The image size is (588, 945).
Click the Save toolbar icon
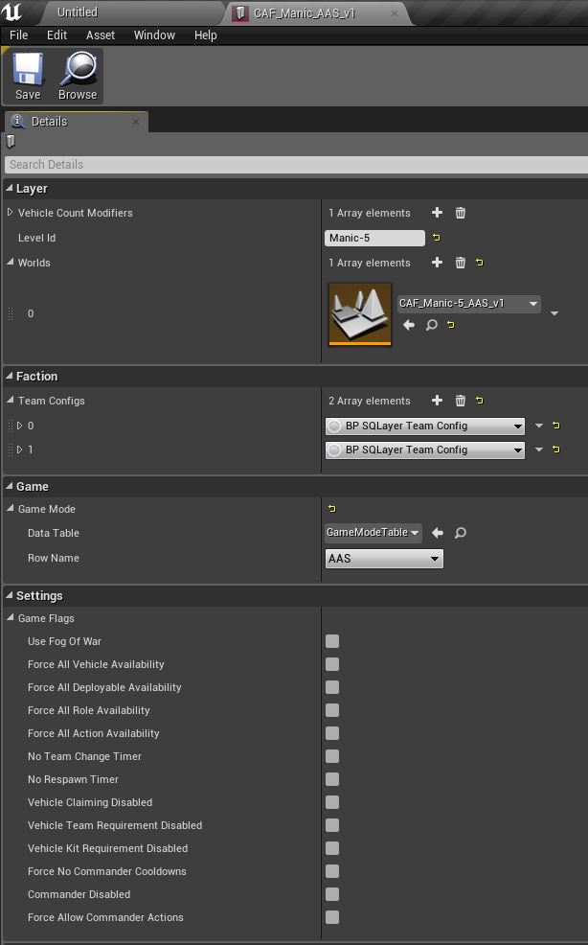(x=28, y=76)
